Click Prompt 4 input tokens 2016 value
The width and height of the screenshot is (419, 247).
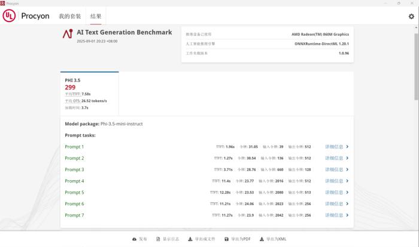pos(280,181)
